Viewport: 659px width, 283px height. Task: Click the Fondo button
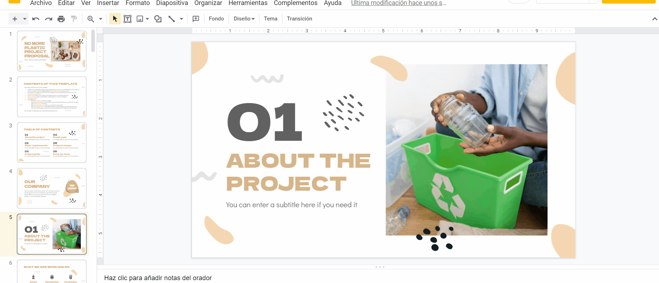pos(216,19)
